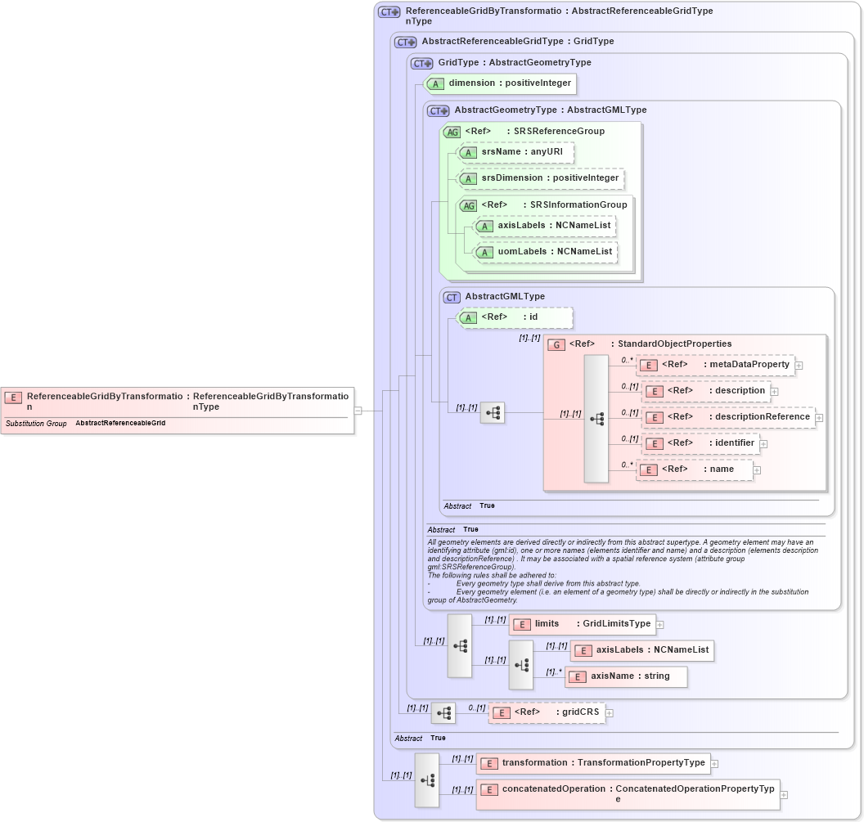
Task: Click the E icon of concatenatedOperation element
Action: click(x=489, y=790)
